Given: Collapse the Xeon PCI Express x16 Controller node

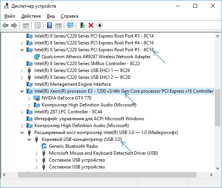Looking at the screenshot, I should tap(22, 91).
